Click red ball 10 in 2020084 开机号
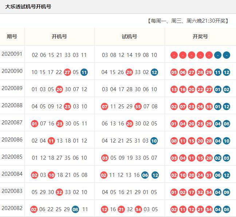 [51, 175]
